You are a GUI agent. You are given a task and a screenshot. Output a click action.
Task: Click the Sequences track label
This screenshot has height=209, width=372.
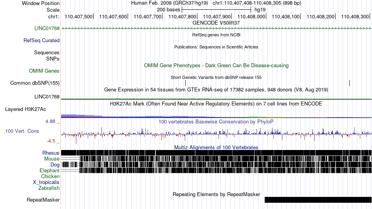pos(47,53)
